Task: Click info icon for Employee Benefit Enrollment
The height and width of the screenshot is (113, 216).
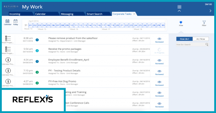Action: click(8, 60)
